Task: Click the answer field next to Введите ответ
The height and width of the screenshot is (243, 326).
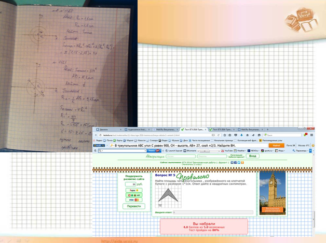Action: tap(213, 212)
